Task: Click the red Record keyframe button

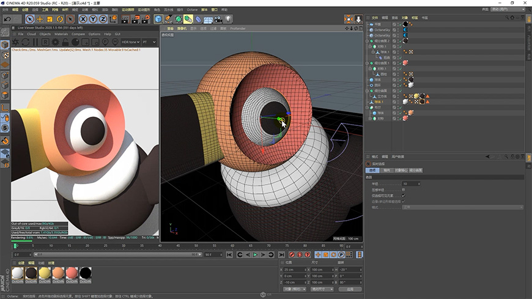Action: [x=292, y=254]
